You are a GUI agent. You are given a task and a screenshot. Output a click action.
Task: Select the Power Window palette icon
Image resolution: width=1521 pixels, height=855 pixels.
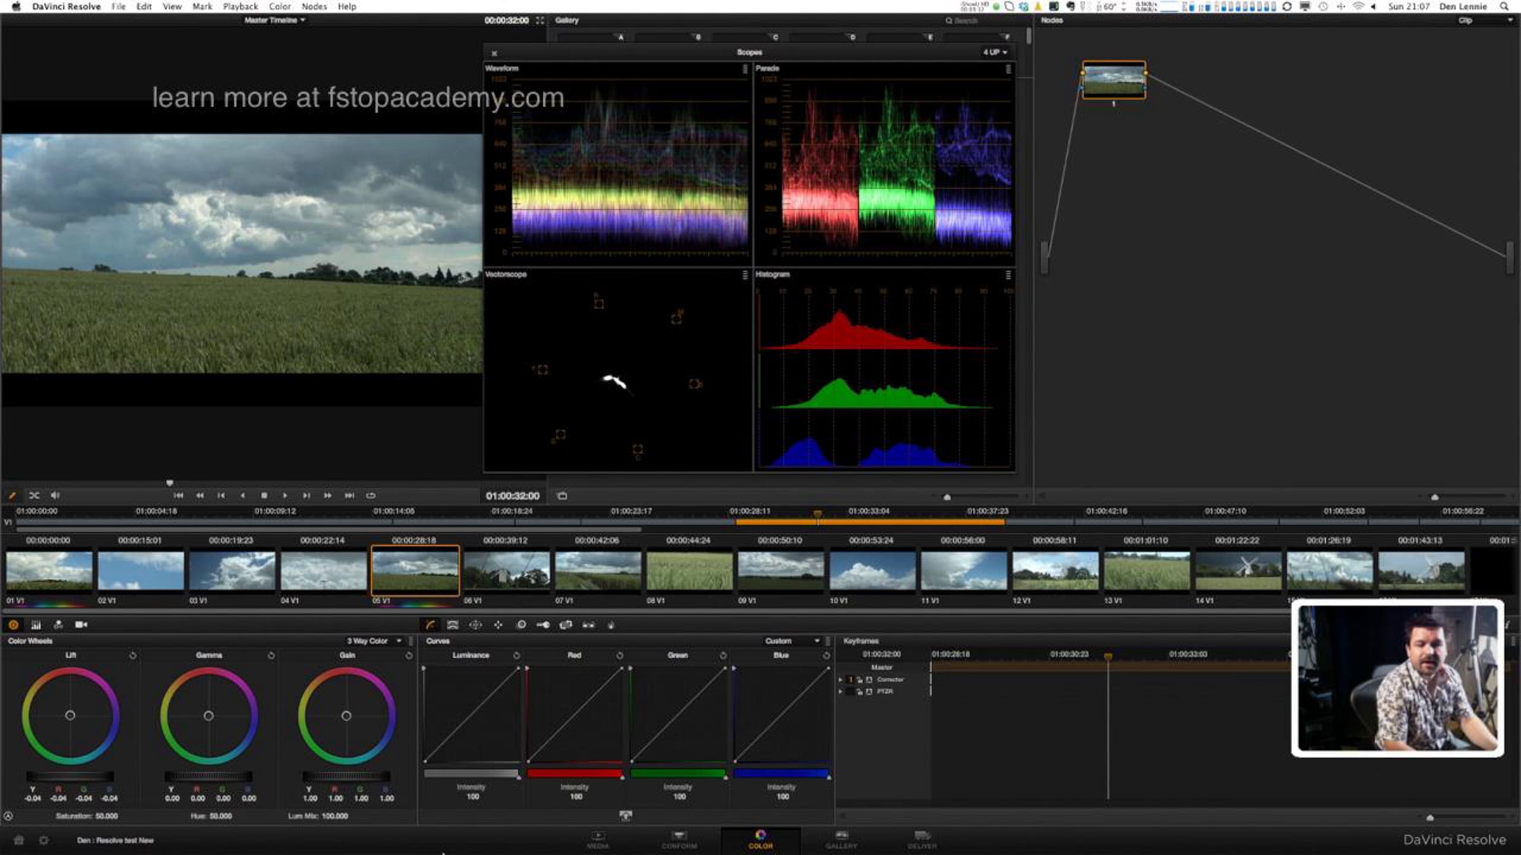475,624
